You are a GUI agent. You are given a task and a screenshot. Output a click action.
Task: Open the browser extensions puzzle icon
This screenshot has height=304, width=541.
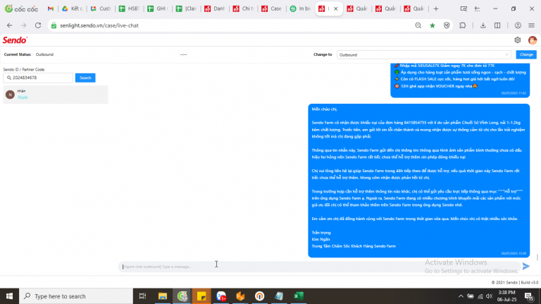(463, 25)
